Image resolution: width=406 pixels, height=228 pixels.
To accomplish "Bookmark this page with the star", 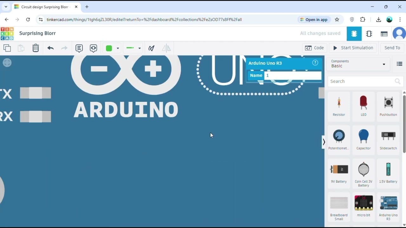I will [x=337, y=20].
